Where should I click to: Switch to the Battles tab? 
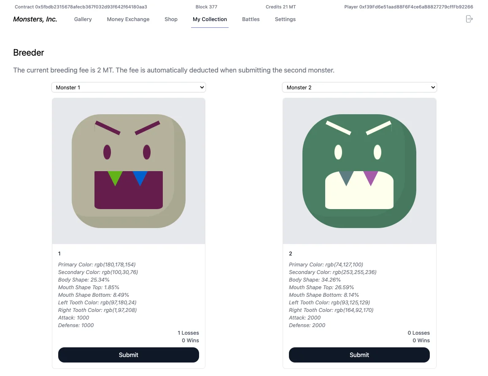pos(251,19)
